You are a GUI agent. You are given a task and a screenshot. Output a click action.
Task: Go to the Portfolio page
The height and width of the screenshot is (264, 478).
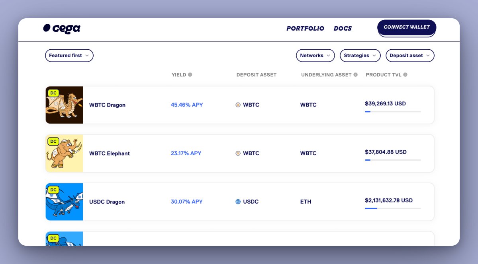tap(306, 29)
